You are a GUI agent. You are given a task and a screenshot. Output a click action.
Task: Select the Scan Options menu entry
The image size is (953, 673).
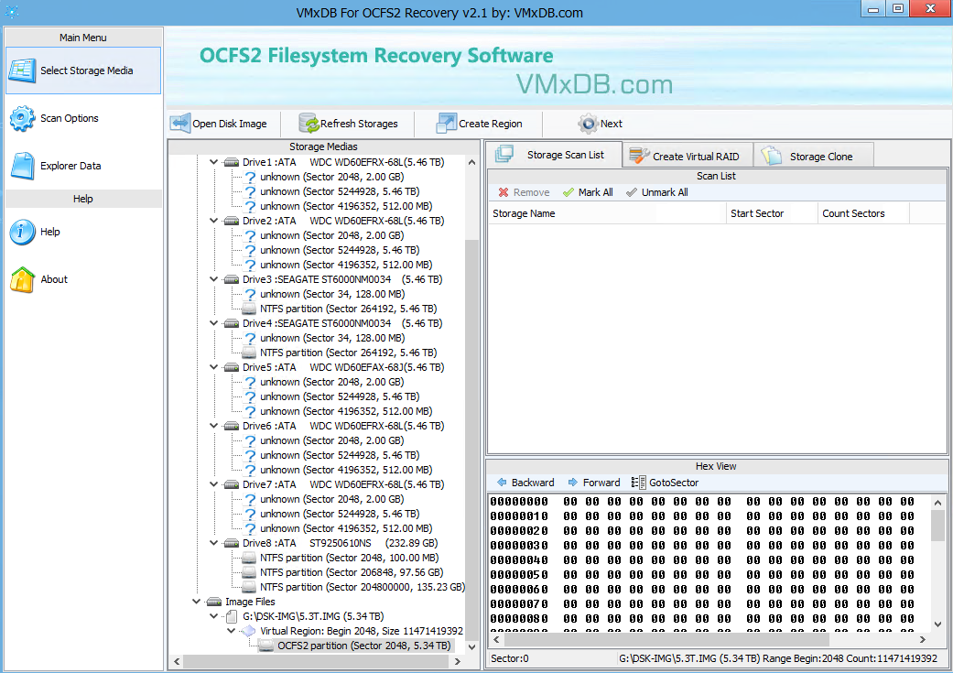tap(83, 118)
